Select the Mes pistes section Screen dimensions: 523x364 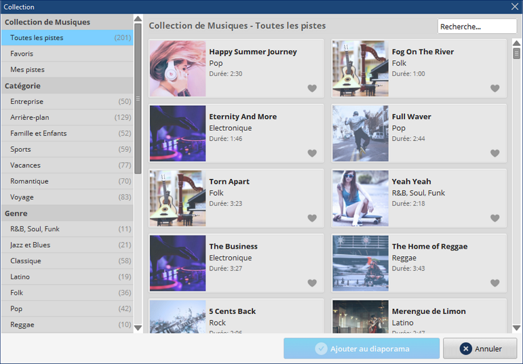pyautogui.click(x=67, y=70)
